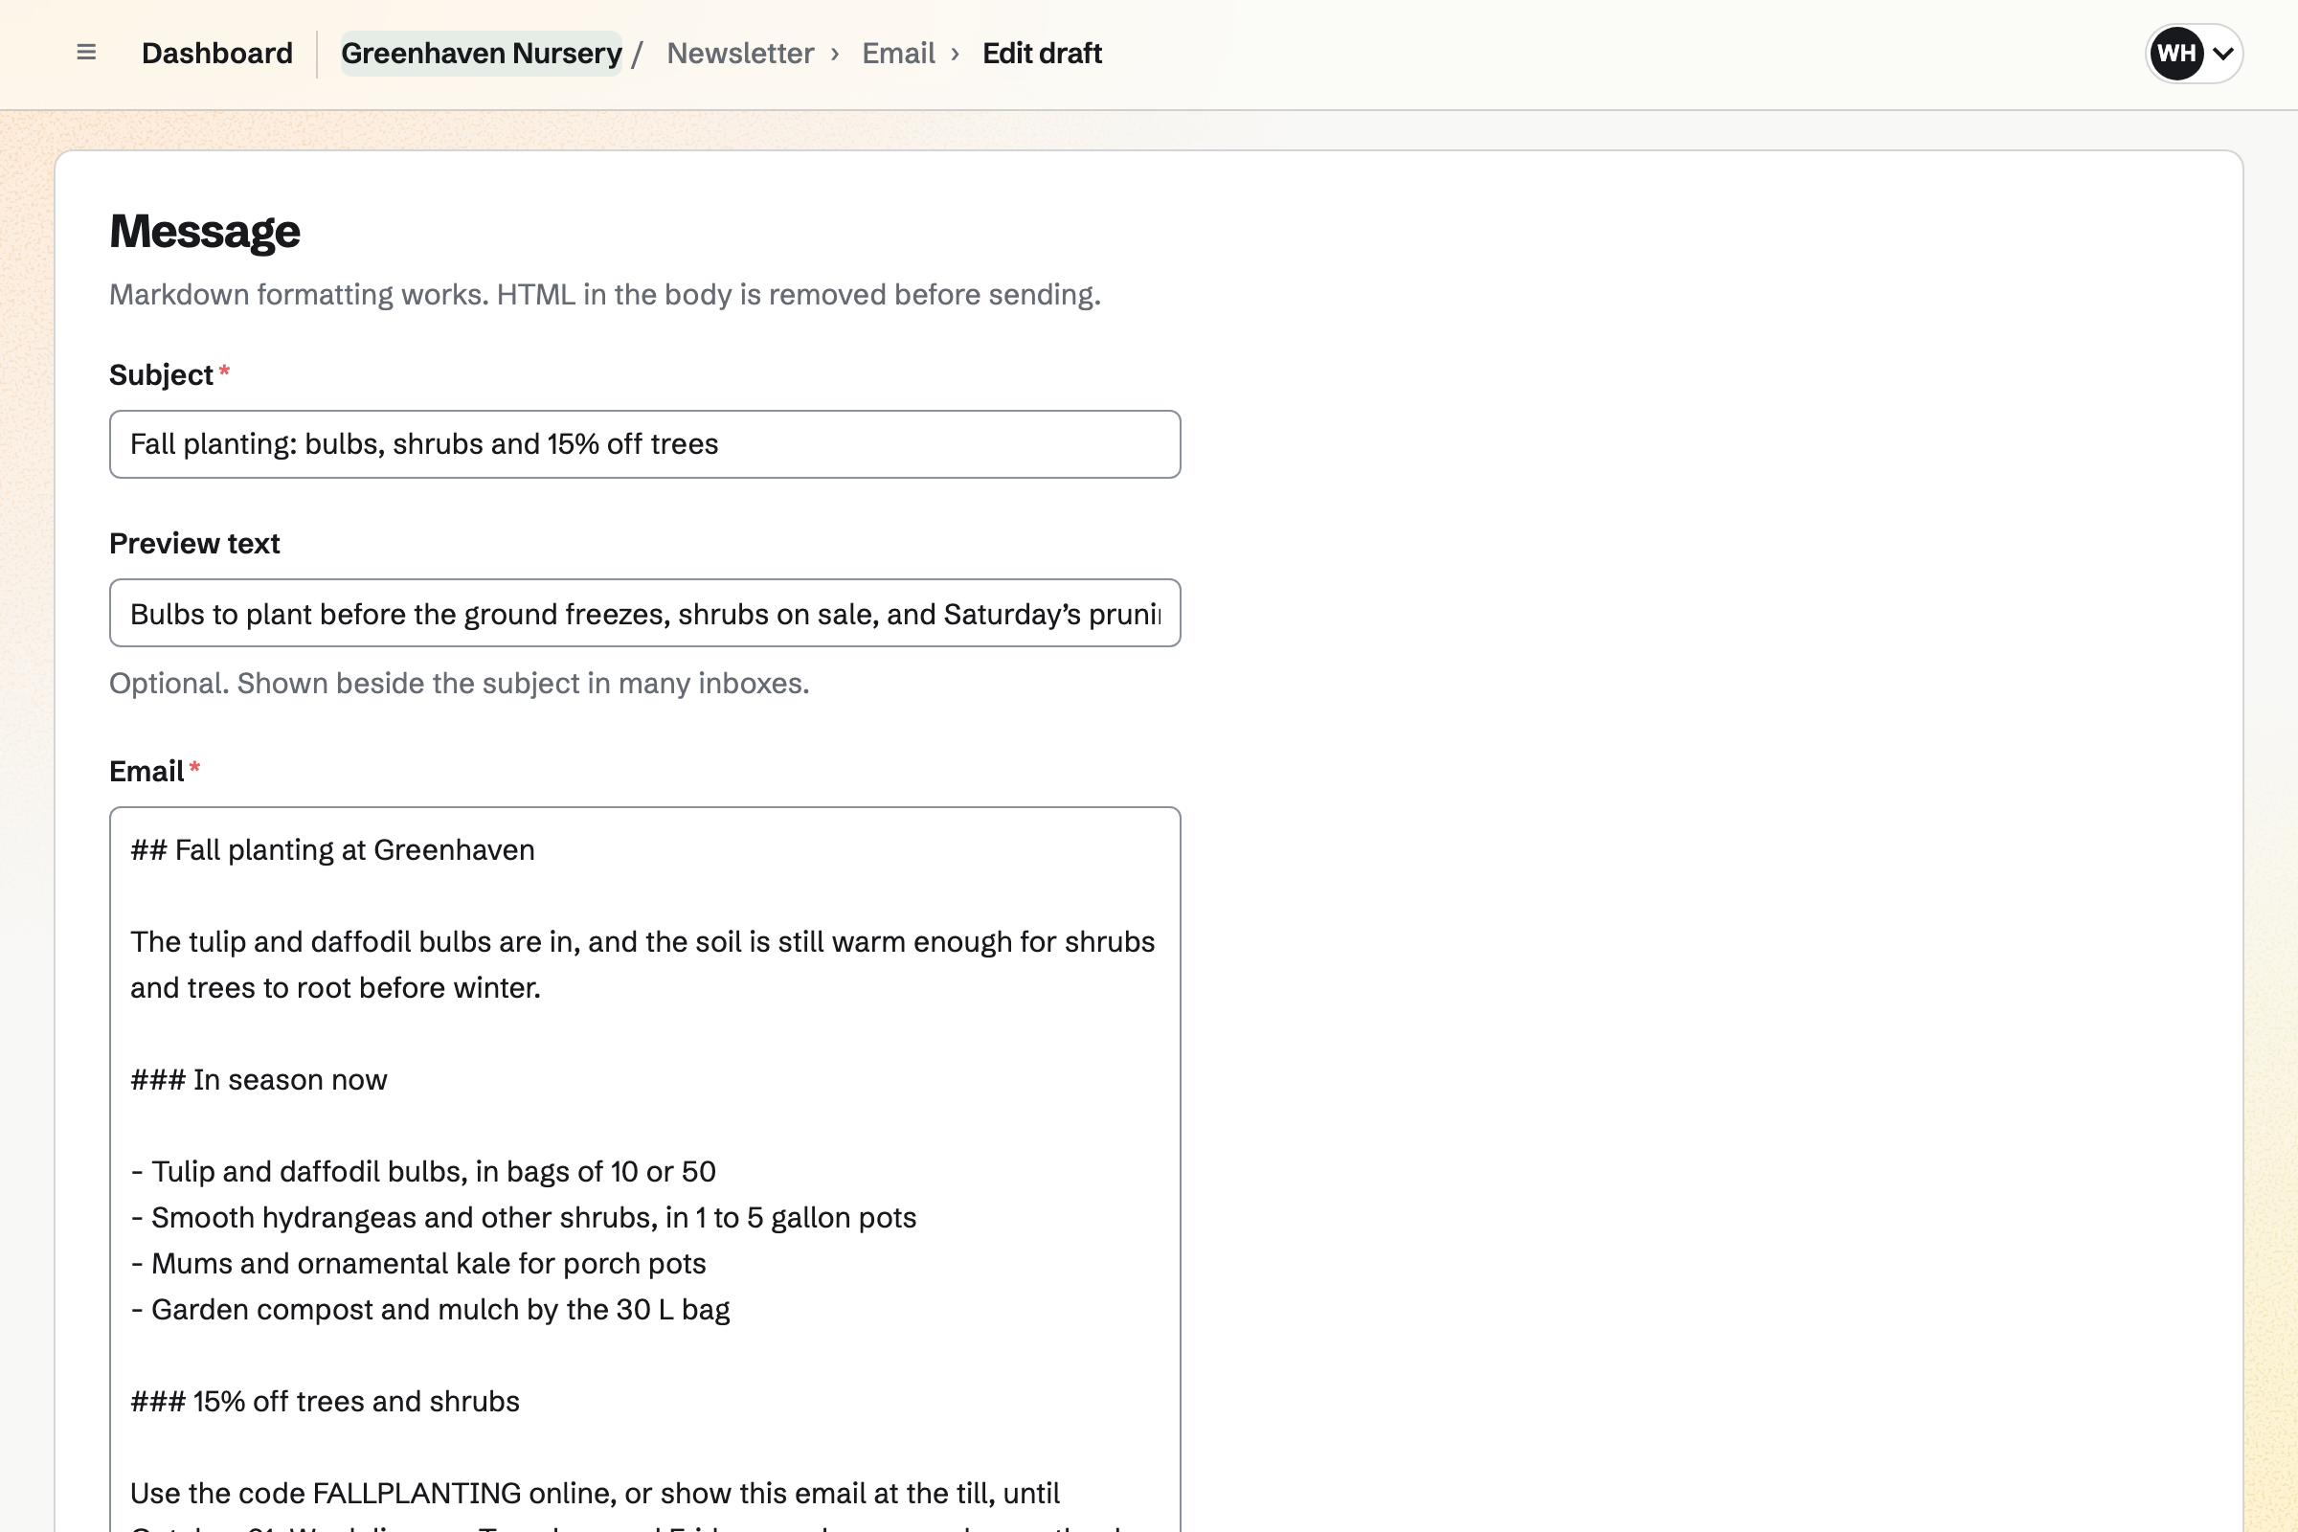Click the WH user avatar
The width and height of the screenshot is (2298, 1532).
coord(2175,53)
